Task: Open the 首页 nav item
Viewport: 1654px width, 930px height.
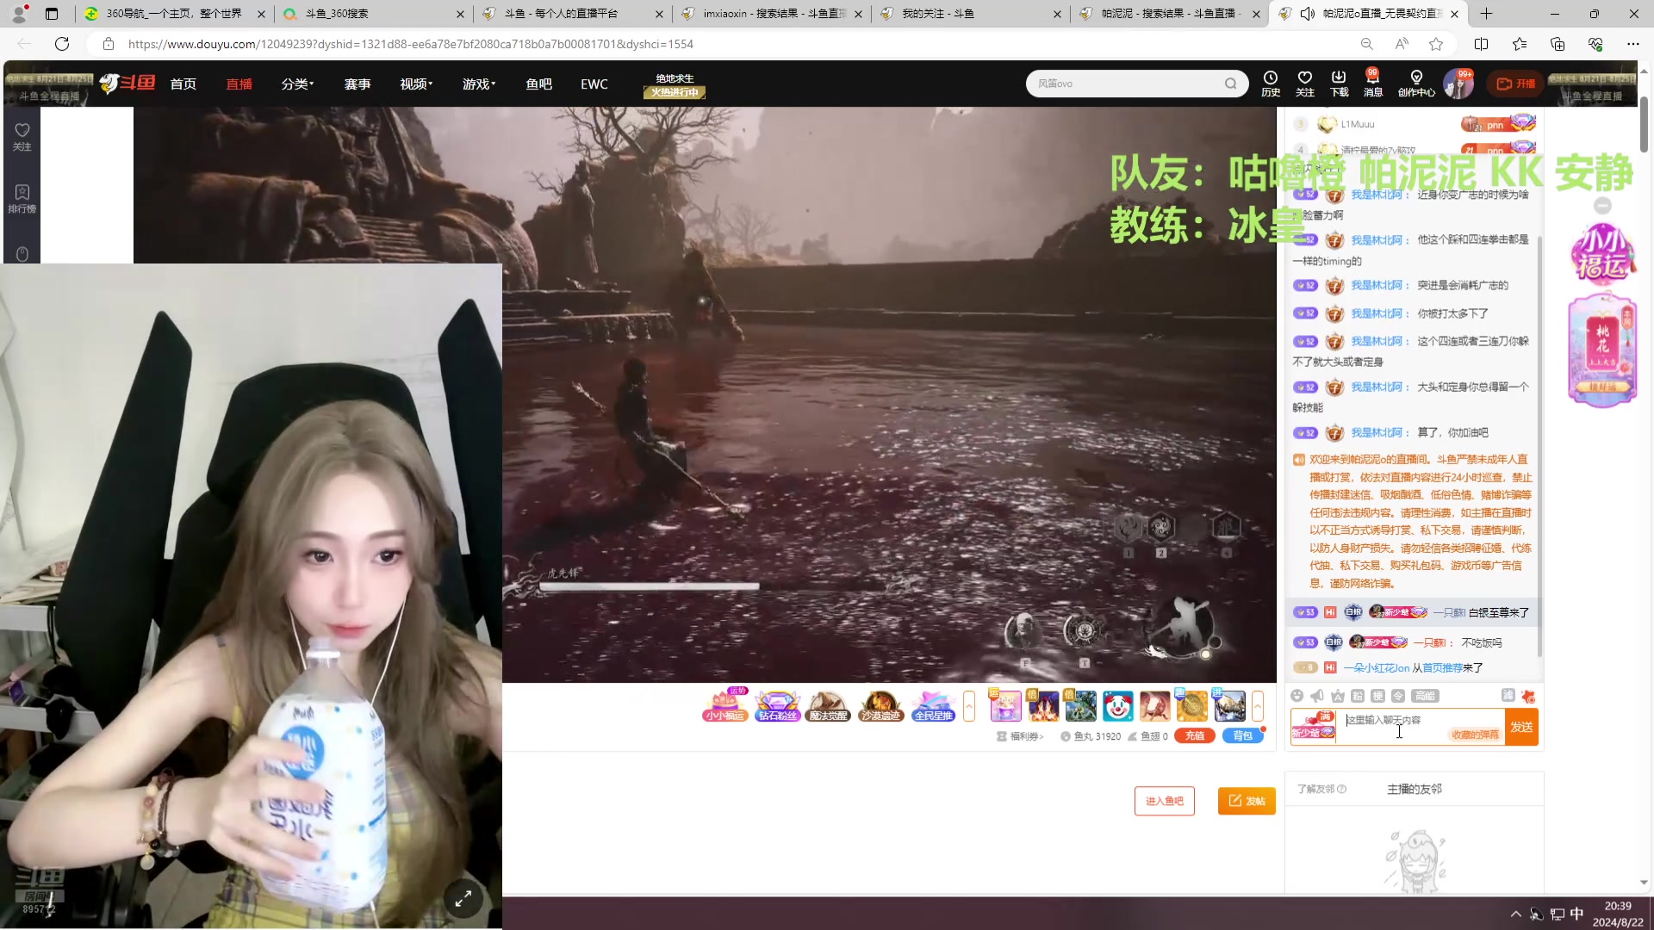Action: tap(183, 84)
